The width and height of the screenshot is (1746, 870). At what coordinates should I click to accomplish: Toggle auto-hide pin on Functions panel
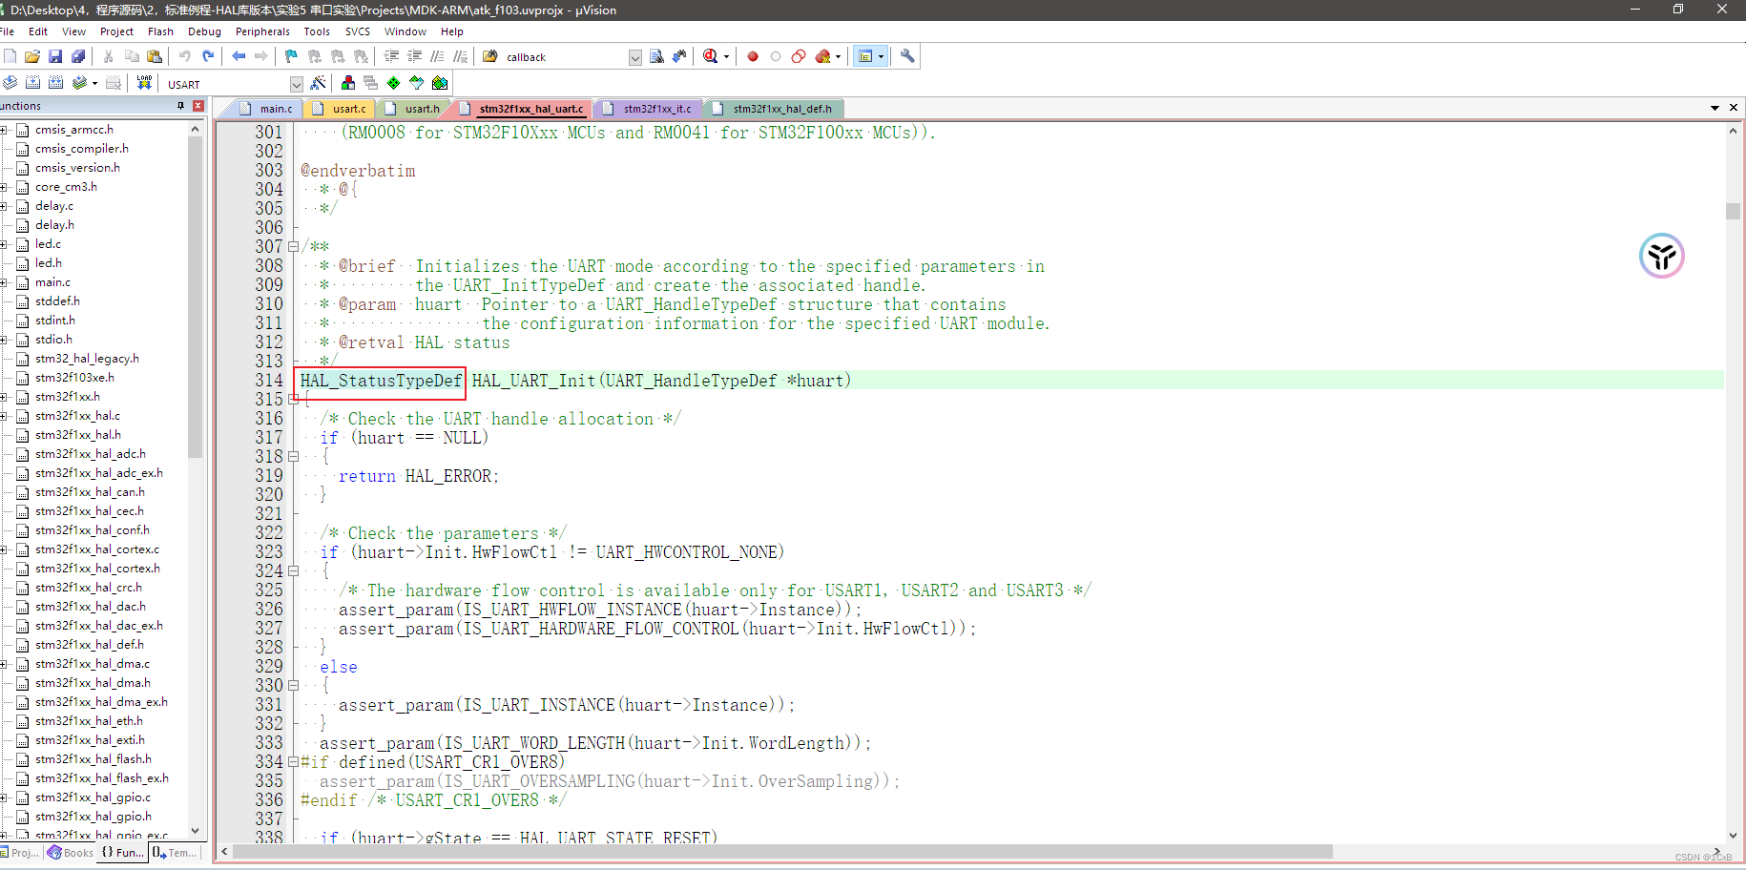tap(181, 106)
